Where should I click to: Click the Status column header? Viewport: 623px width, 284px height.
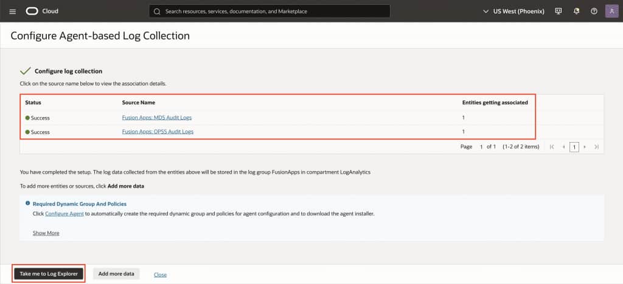[x=33, y=103]
